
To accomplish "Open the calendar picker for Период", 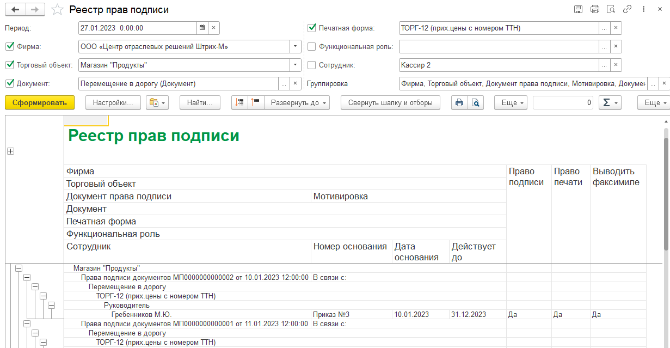I will tap(202, 28).
